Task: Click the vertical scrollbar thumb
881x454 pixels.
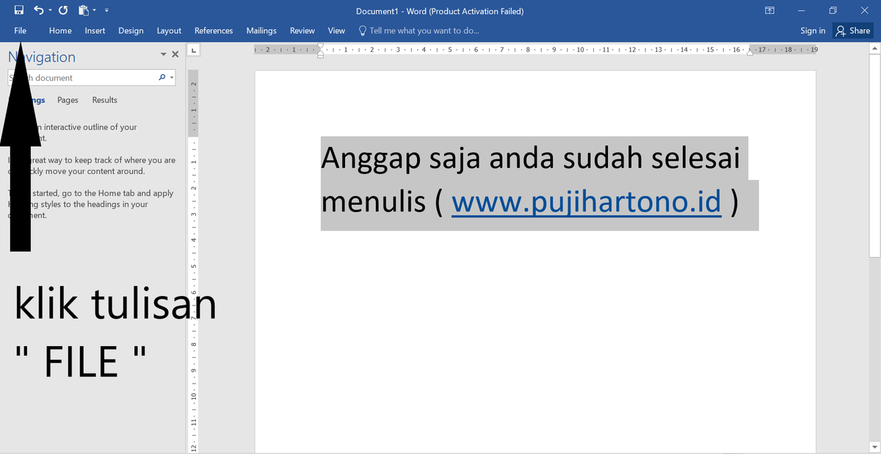Action: [x=874, y=156]
